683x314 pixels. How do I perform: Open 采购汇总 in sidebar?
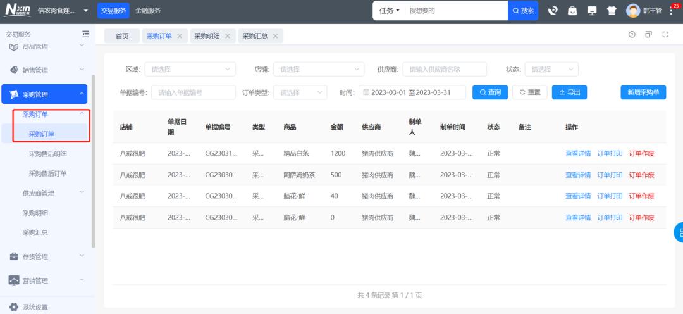click(x=35, y=232)
